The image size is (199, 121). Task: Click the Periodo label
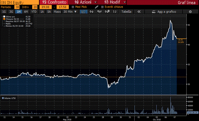6,7
